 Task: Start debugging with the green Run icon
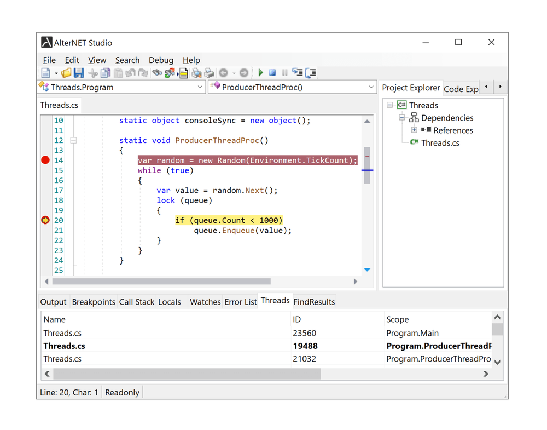click(261, 72)
